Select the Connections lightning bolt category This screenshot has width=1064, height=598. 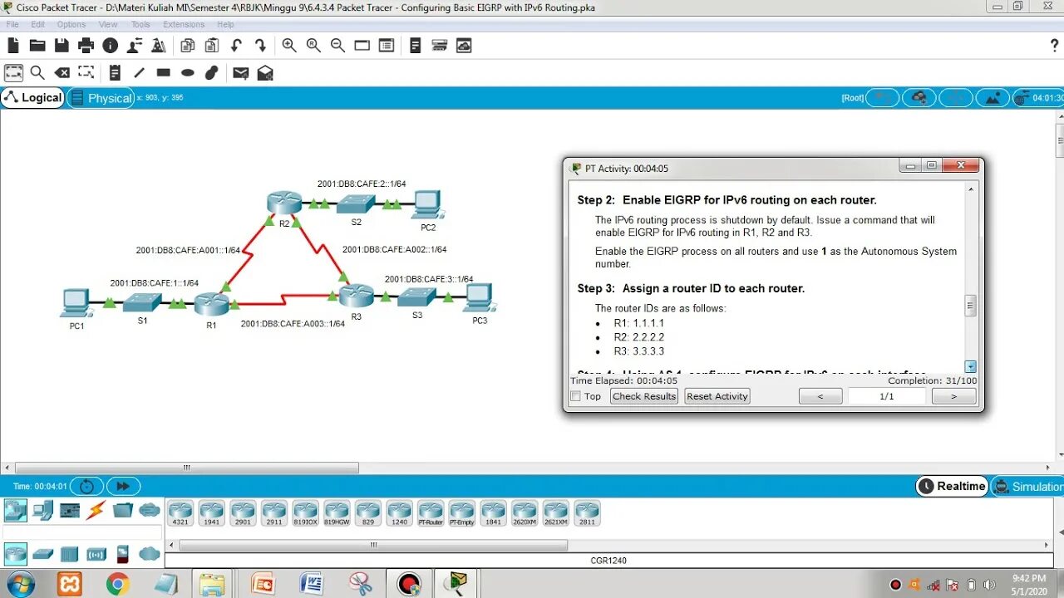click(96, 510)
